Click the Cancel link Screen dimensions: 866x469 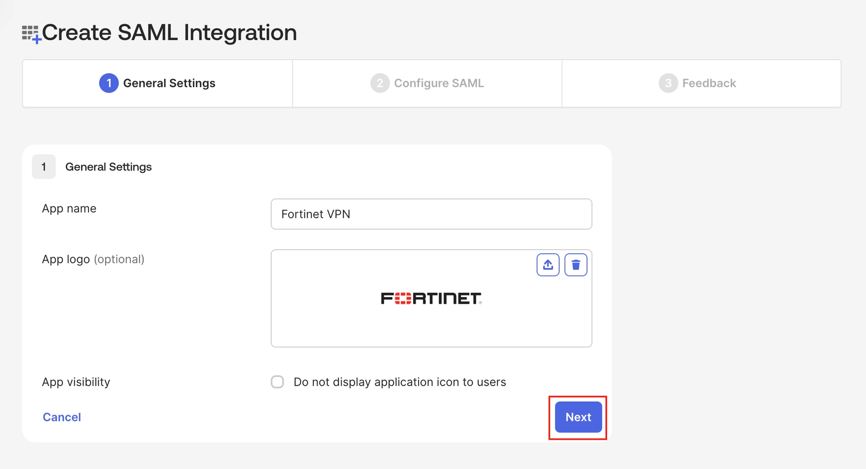(x=62, y=417)
